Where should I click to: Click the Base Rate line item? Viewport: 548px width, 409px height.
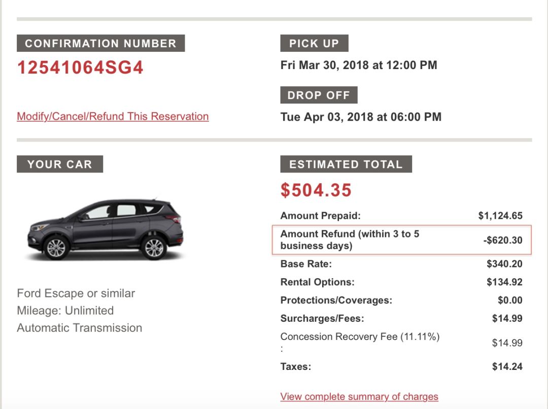click(306, 264)
